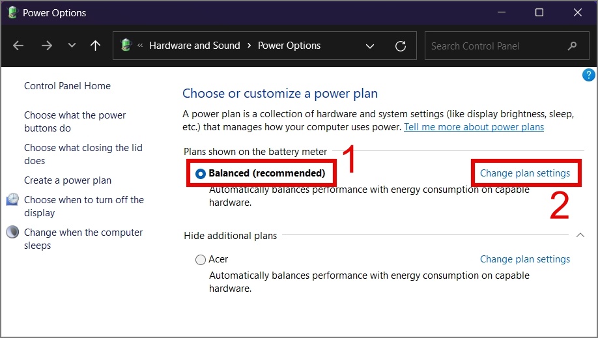
Task: Collapse additional plans with the up chevron
Action: click(x=580, y=235)
